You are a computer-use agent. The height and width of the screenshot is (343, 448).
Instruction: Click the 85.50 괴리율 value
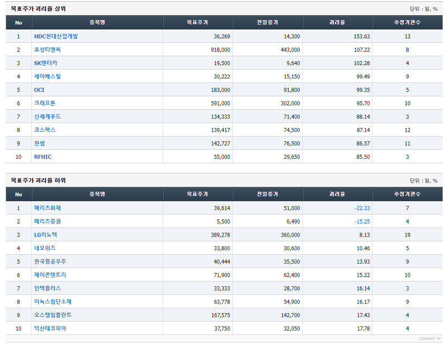[363, 157]
